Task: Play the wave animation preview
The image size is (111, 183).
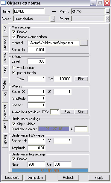Action: [67, 112]
